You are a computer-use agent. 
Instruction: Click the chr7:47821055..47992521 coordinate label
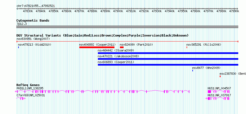pos(36,6)
